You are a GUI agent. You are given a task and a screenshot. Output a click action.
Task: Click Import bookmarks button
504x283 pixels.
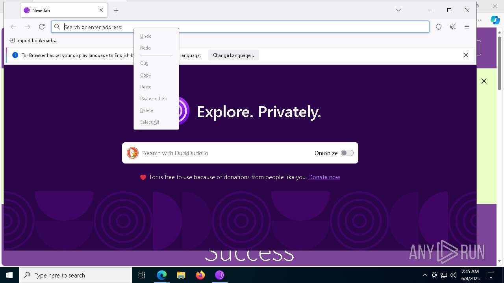[x=34, y=40]
